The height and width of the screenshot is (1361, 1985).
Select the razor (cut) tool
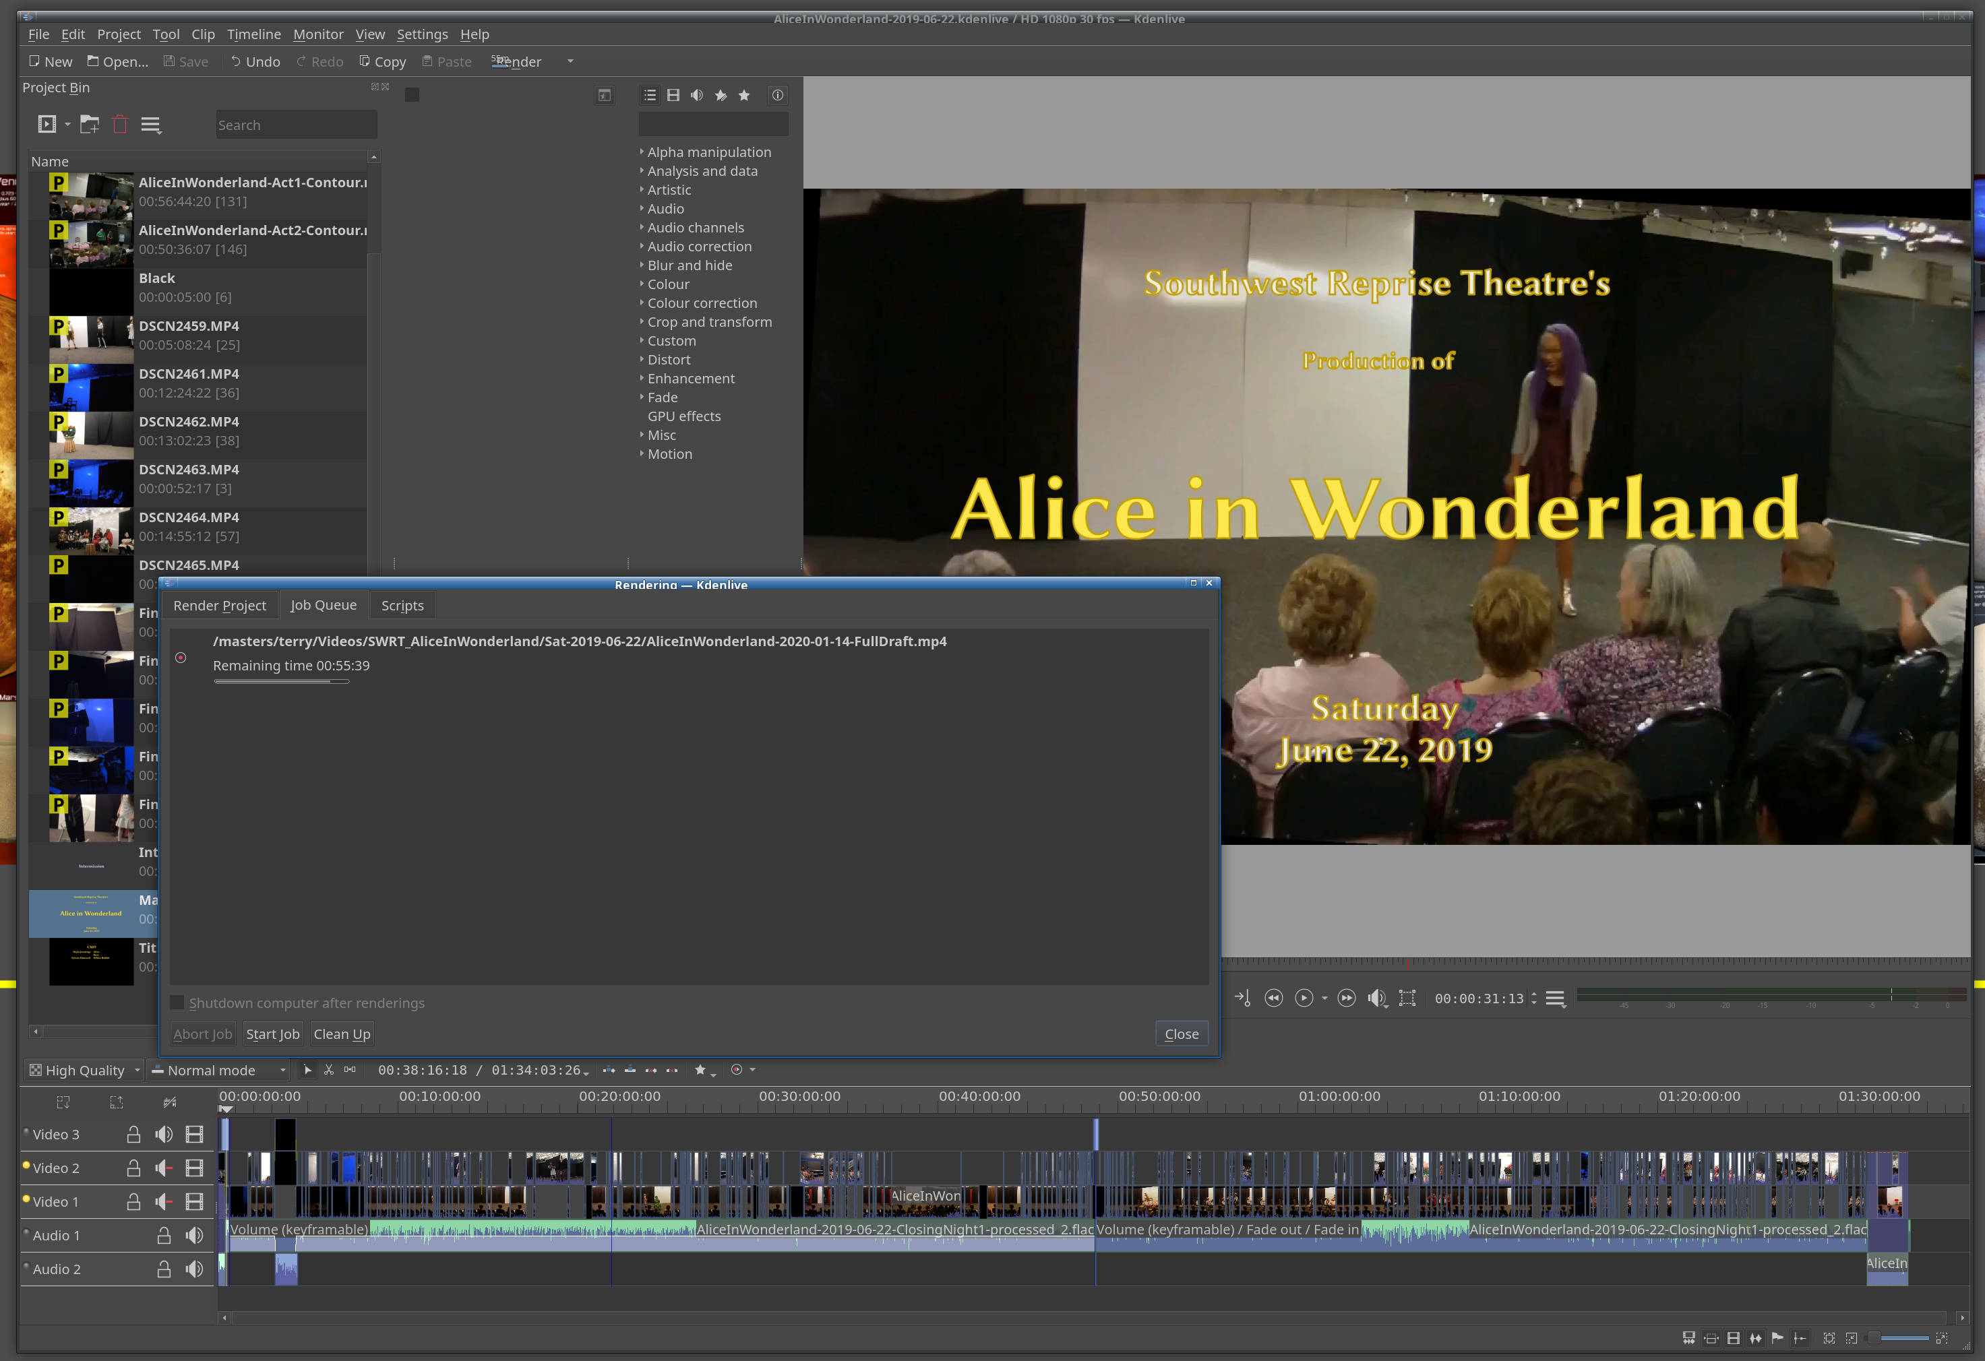tap(329, 1070)
